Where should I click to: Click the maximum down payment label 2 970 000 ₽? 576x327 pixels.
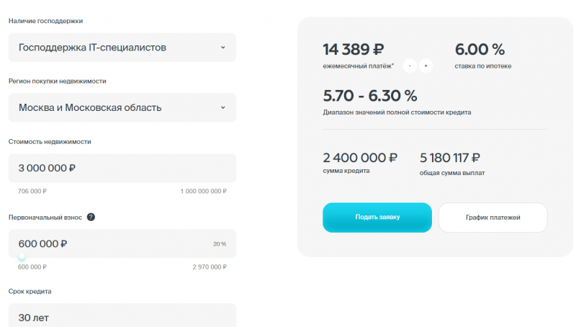(x=209, y=267)
